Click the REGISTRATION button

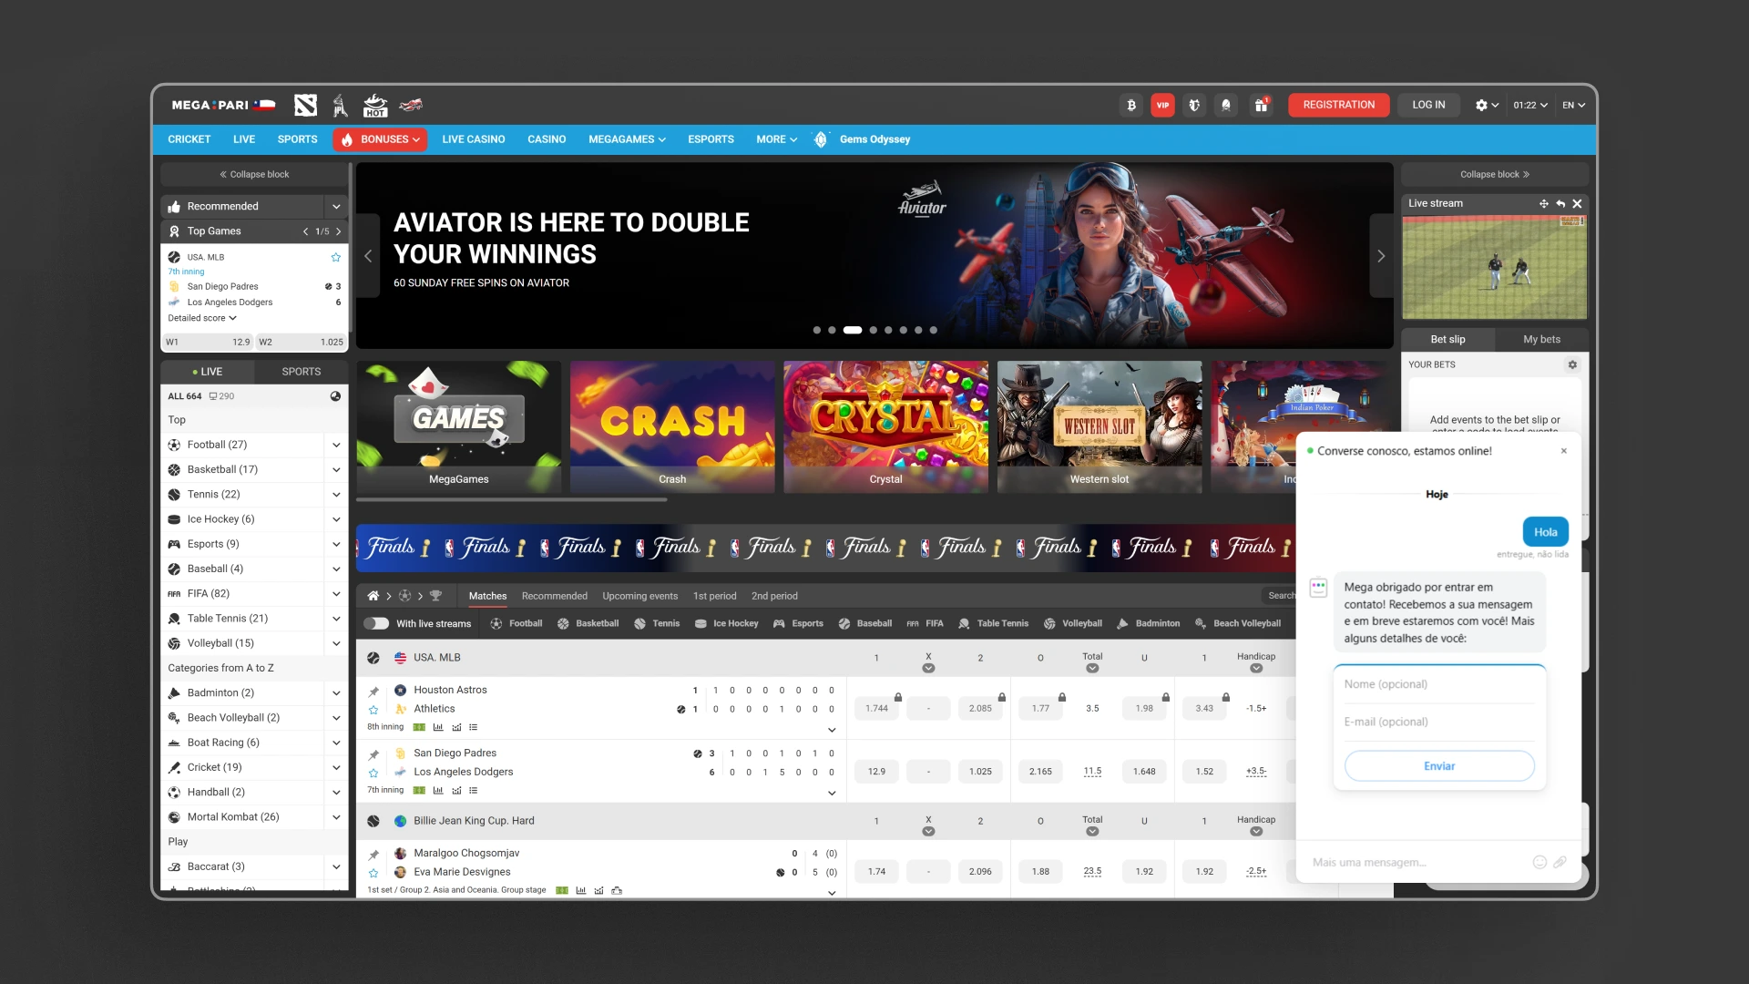[x=1338, y=106]
